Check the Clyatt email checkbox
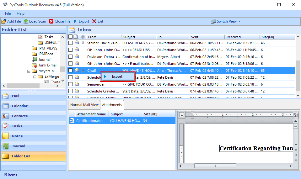Image resolution: width=301 pixels, height=179 pixels. [x=70, y=70]
